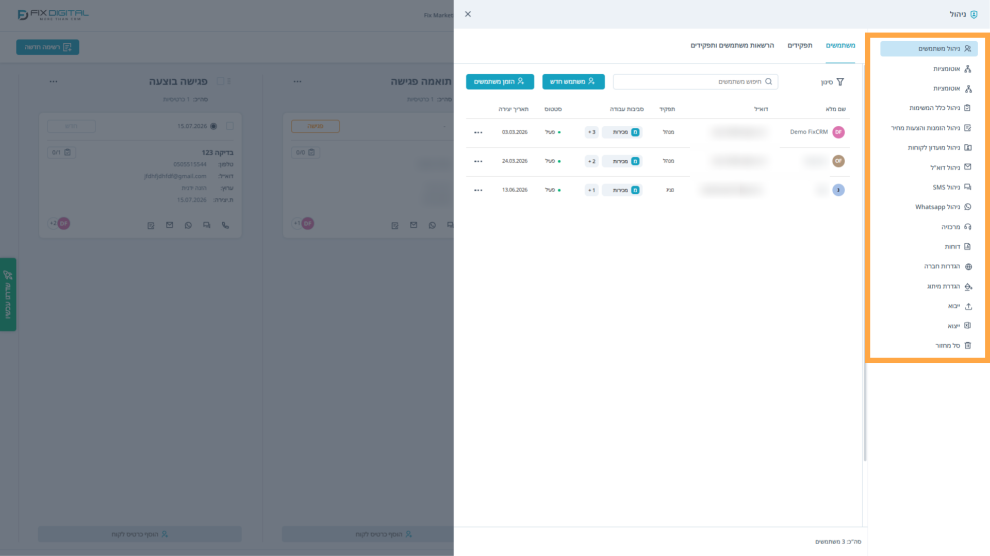Click the 'סה"כ: 3 משתמשים' total text
This screenshot has width=990, height=556.
pyautogui.click(x=838, y=542)
